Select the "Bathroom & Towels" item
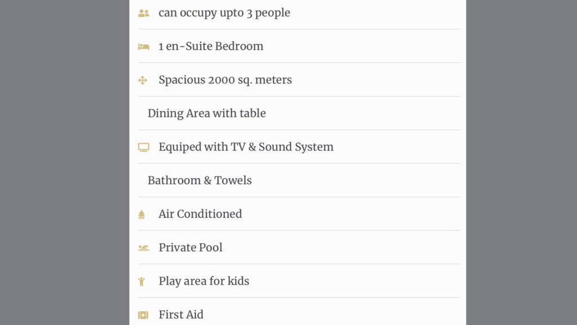 click(199, 181)
